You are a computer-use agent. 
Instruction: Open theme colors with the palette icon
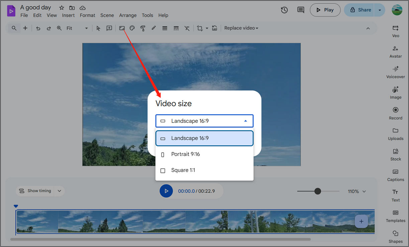pos(132,28)
